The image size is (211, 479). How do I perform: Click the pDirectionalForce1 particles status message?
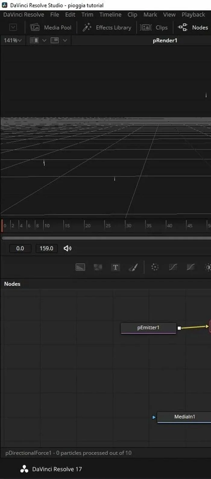tap(68, 453)
